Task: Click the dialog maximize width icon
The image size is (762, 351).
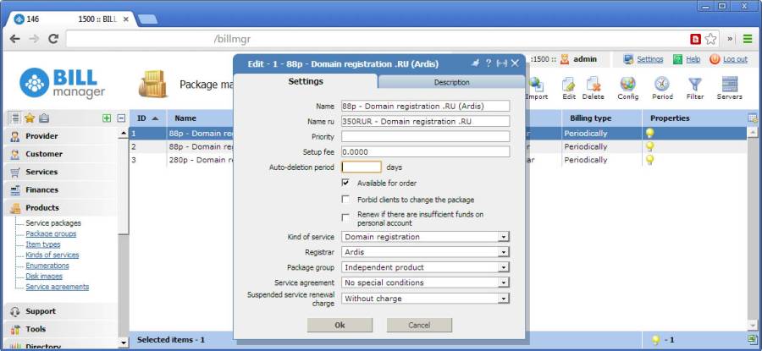Action: 501,63
